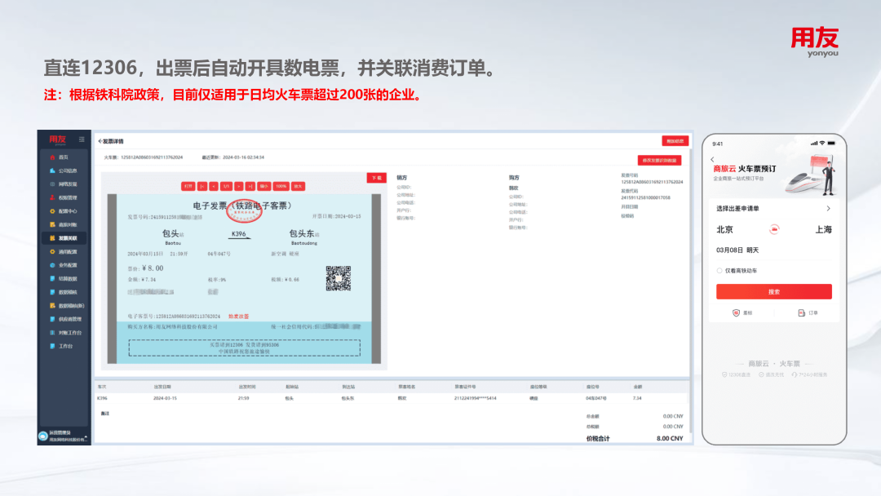Screen dimensions: 881x496
Task: Open the 公司信息 sidebar item
Action: click(x=64, y=170)
